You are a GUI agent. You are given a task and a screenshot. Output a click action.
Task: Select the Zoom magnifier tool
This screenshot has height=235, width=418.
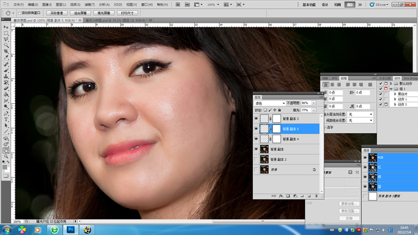(6, 156)
